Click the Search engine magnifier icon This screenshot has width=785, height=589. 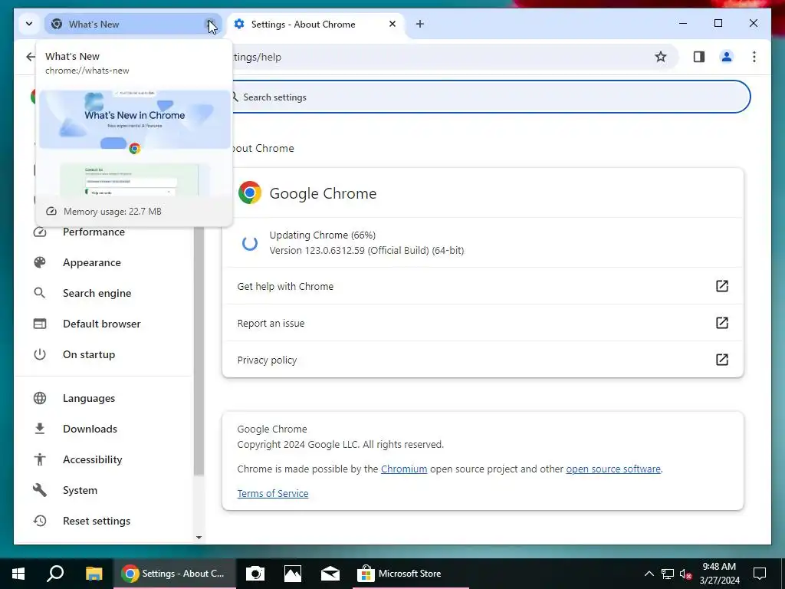point(40,293)
